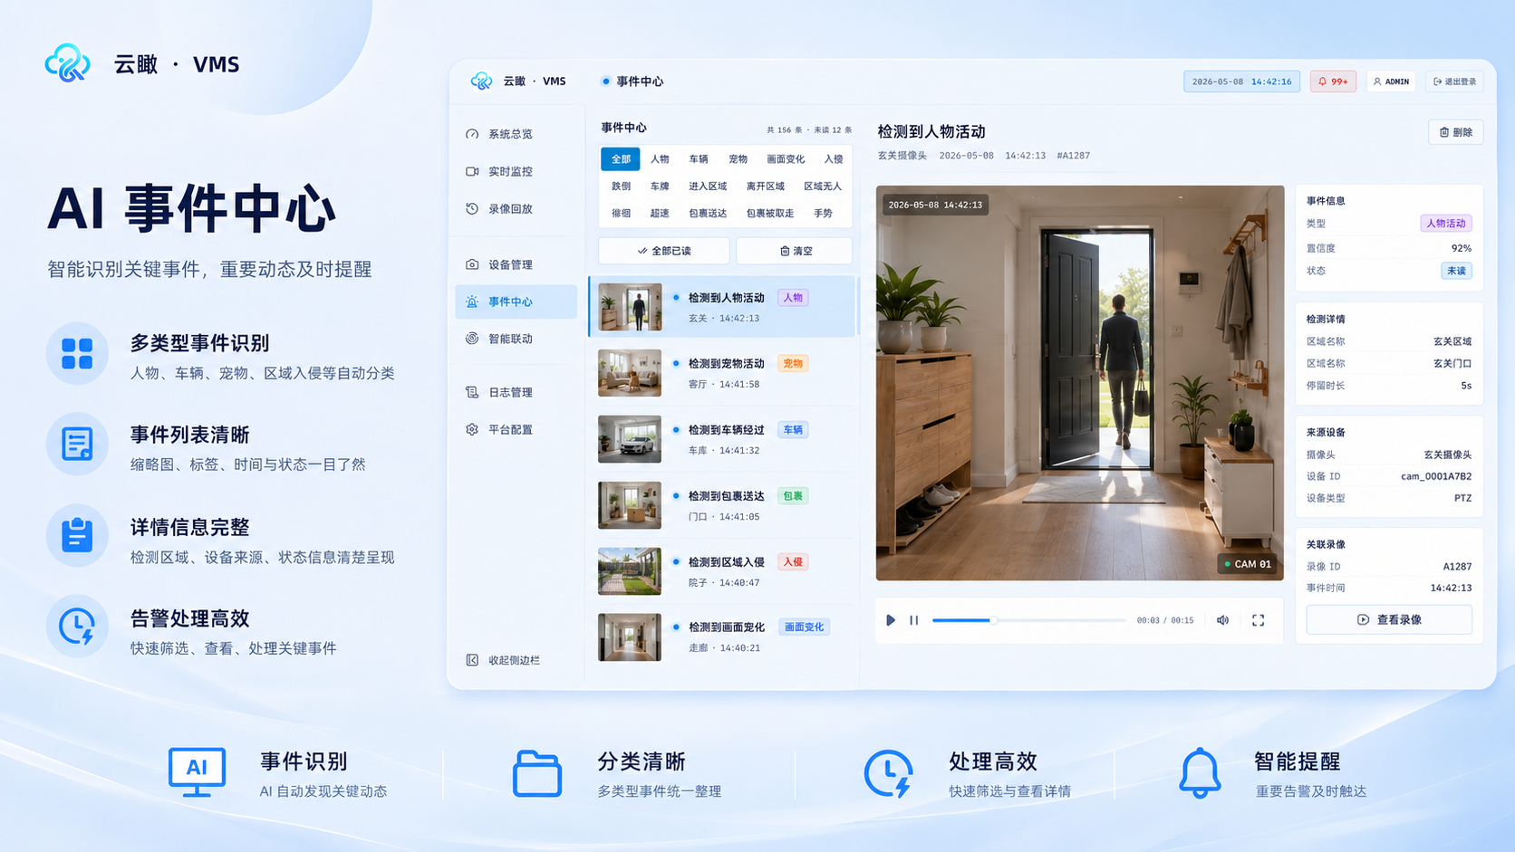Select 事件中心 in the sidebar
This screenshot has height=852, width=1515.
point(516,302)
